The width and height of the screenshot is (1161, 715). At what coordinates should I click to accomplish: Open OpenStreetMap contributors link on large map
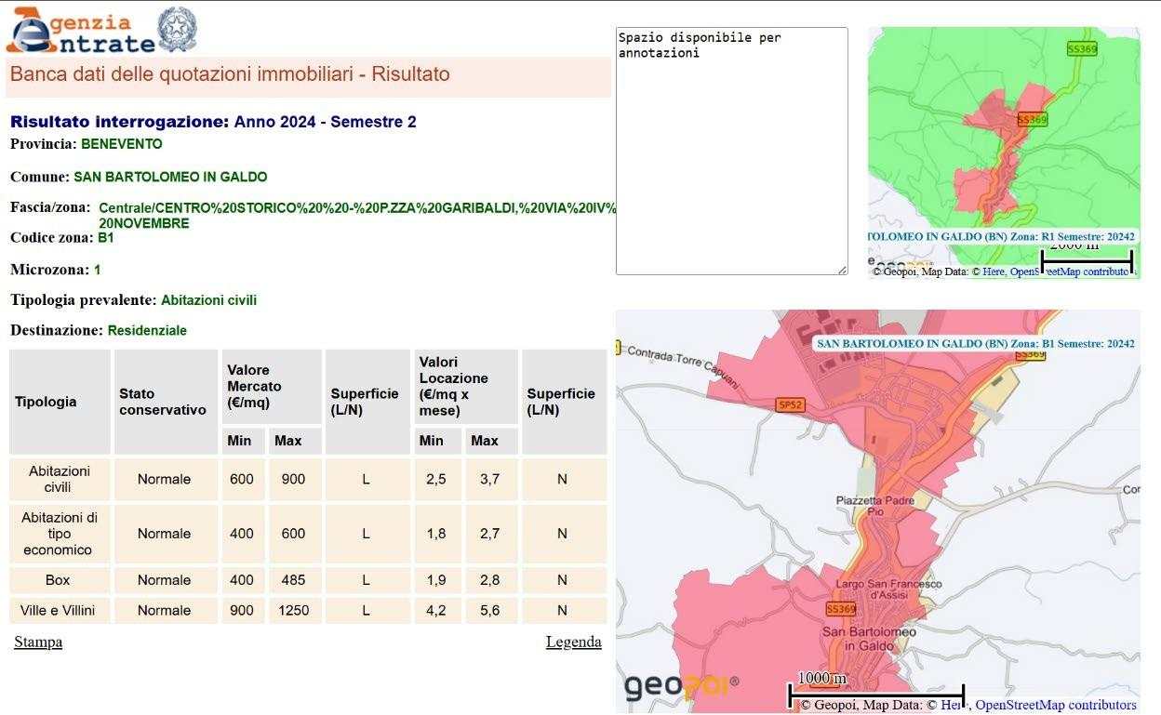[1055, 705]
